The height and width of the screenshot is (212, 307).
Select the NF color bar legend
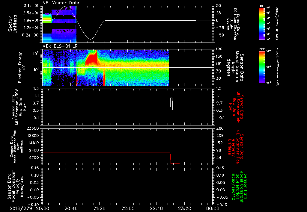pos(262,23)
